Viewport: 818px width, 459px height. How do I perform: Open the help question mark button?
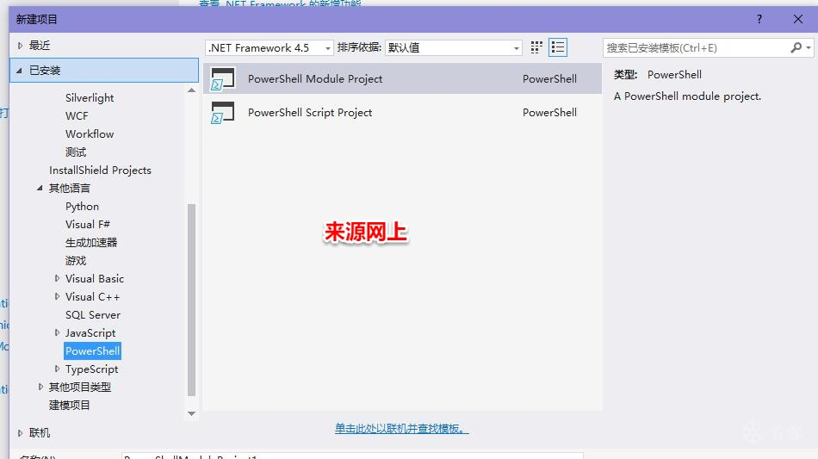(759, 19)
